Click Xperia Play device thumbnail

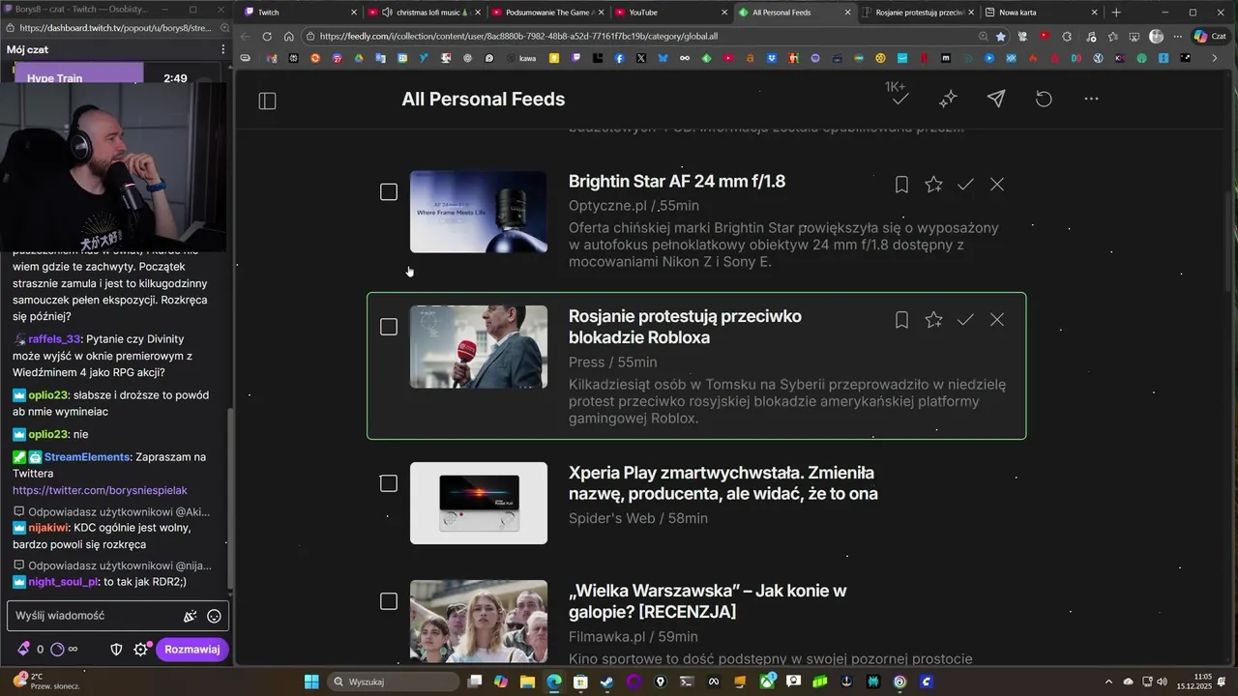point(479,503)
